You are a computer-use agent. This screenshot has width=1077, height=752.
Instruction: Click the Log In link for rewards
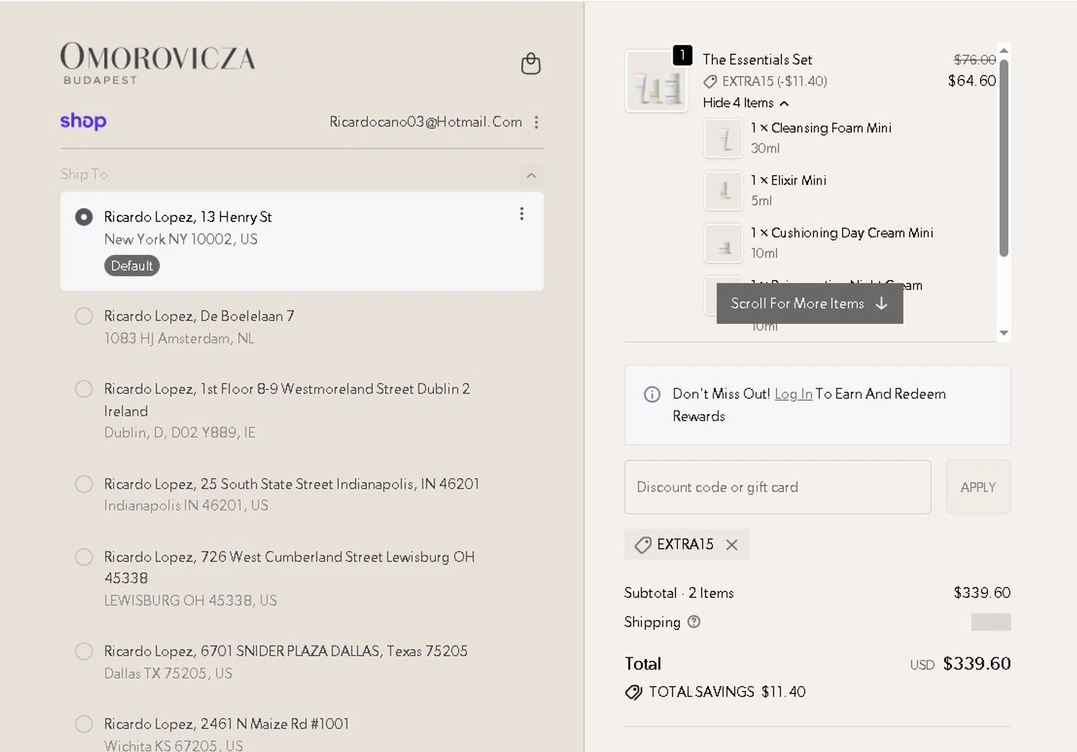[793, 394]
